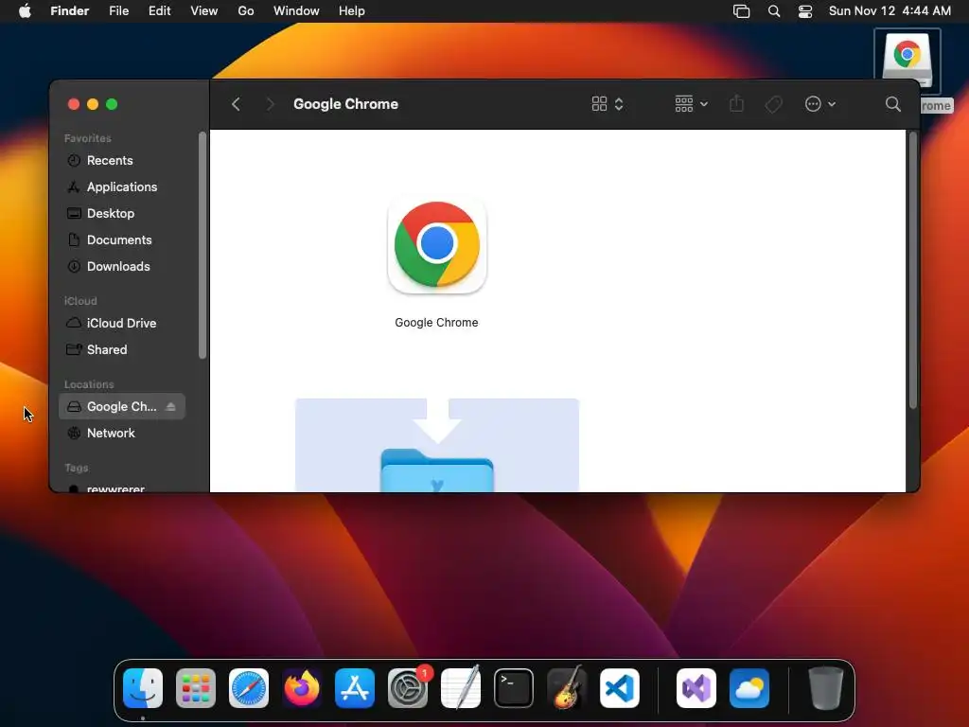Click the yellow minimize button
Screen dimensions: 969x727
click(x=93, y=104)
